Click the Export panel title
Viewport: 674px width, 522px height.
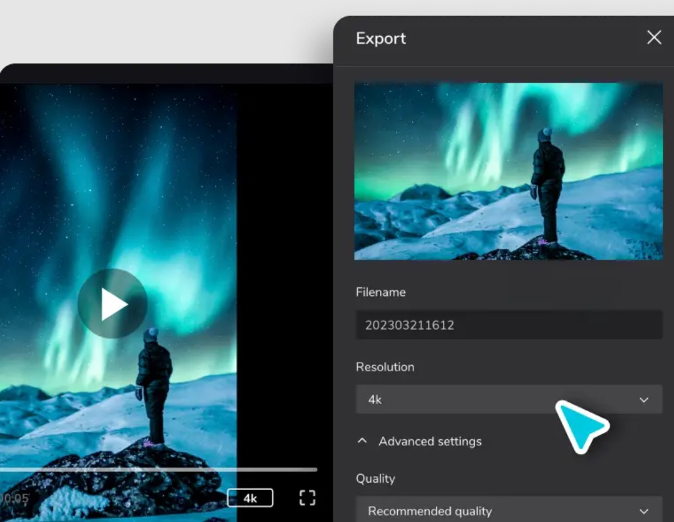point(381,38)
